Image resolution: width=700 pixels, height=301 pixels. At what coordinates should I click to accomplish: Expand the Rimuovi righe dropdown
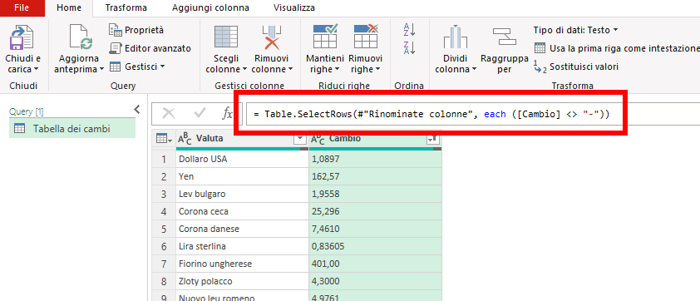coord(377,69)
